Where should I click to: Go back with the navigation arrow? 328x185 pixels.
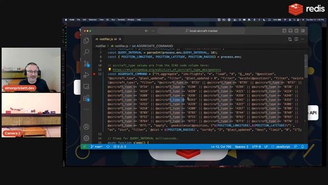point(147,31)
